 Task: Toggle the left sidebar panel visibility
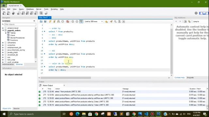(x=201, y=13)
